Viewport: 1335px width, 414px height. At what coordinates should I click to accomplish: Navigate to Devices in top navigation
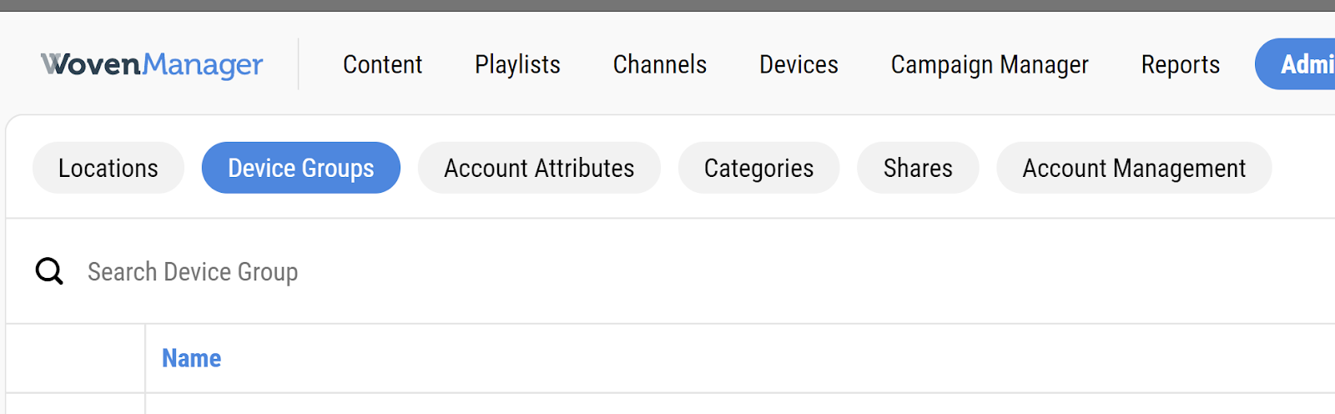click(x=798, y=64)
